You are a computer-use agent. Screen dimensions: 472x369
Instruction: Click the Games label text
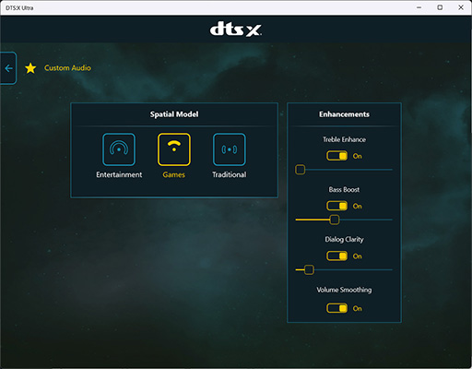174,174
